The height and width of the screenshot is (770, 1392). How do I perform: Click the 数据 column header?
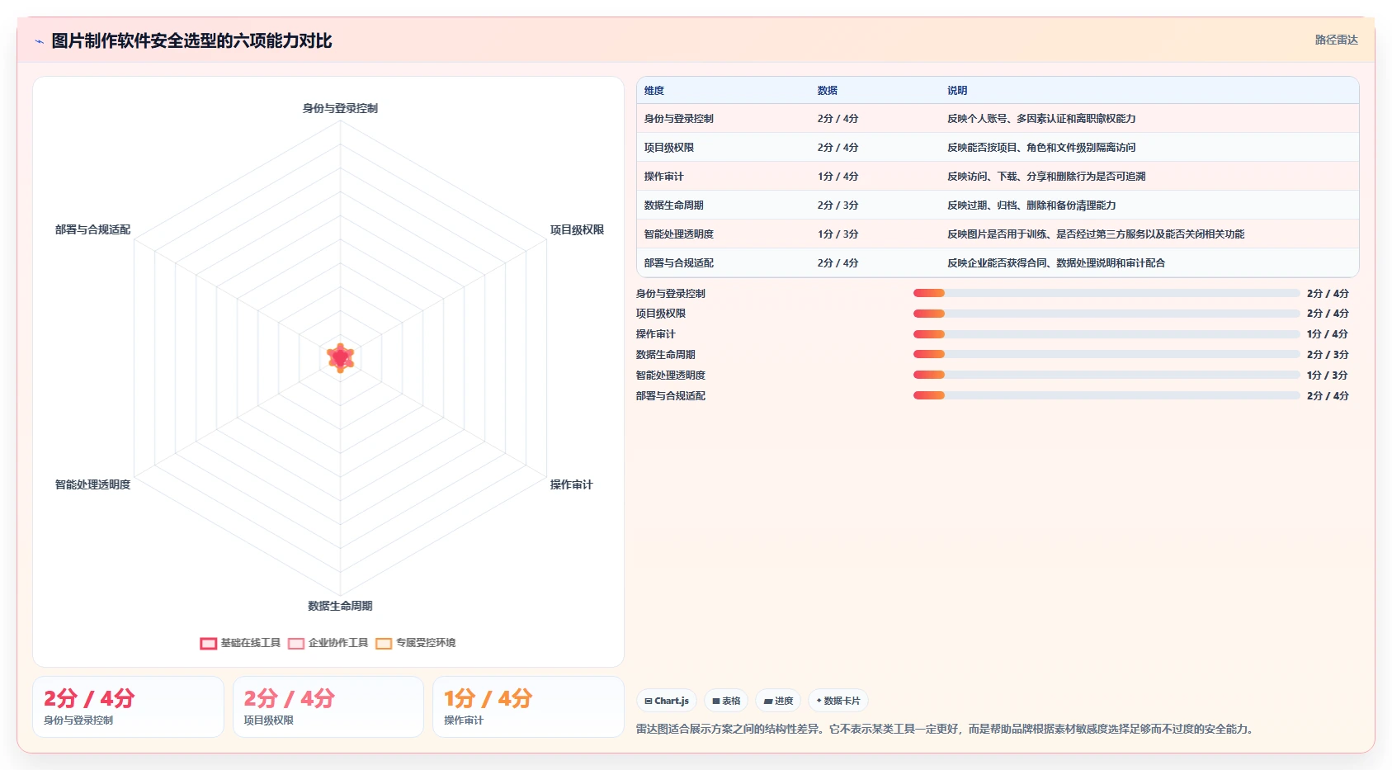click(x=828, y=91)
